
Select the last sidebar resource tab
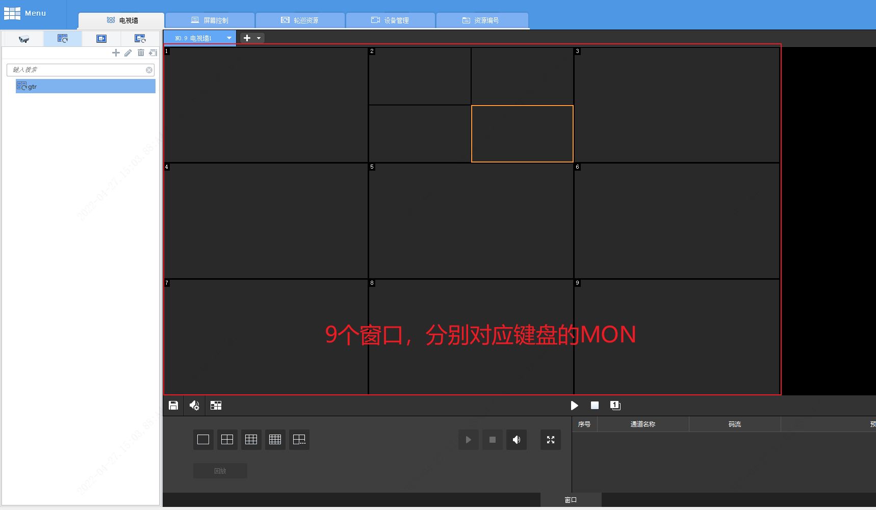click(140, 39)
